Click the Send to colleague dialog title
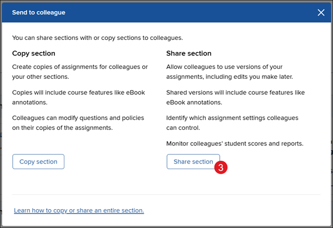The height and width of the screenshot is (228, 333). pos(38,13)
